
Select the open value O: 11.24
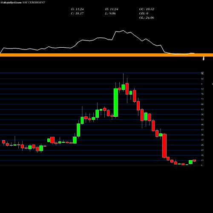[x=77, y=9]
